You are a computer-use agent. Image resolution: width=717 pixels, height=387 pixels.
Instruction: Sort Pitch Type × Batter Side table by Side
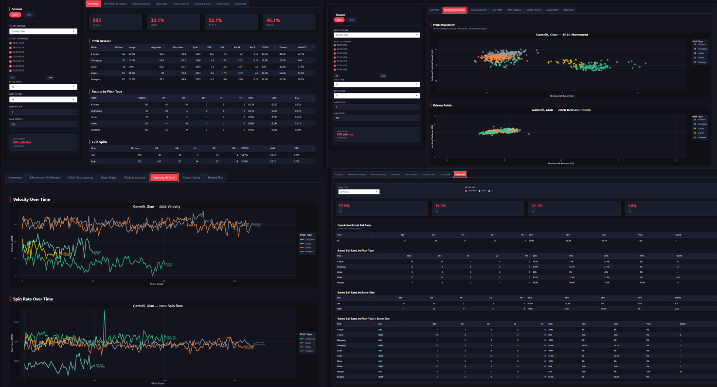[380, 324]
